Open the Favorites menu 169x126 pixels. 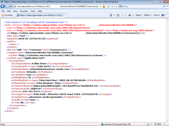tap(24, 11)
